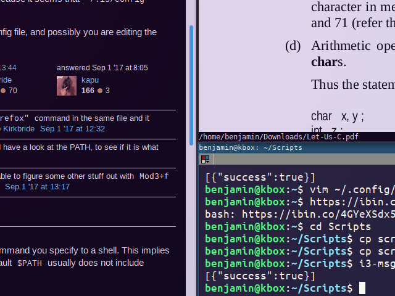The height and width of the screenshot is (296, 395).
Task: Focus the benjamin@kbox ~/Scripts terminal title bar
Action: pyautogui.click(x=297, y=147)
